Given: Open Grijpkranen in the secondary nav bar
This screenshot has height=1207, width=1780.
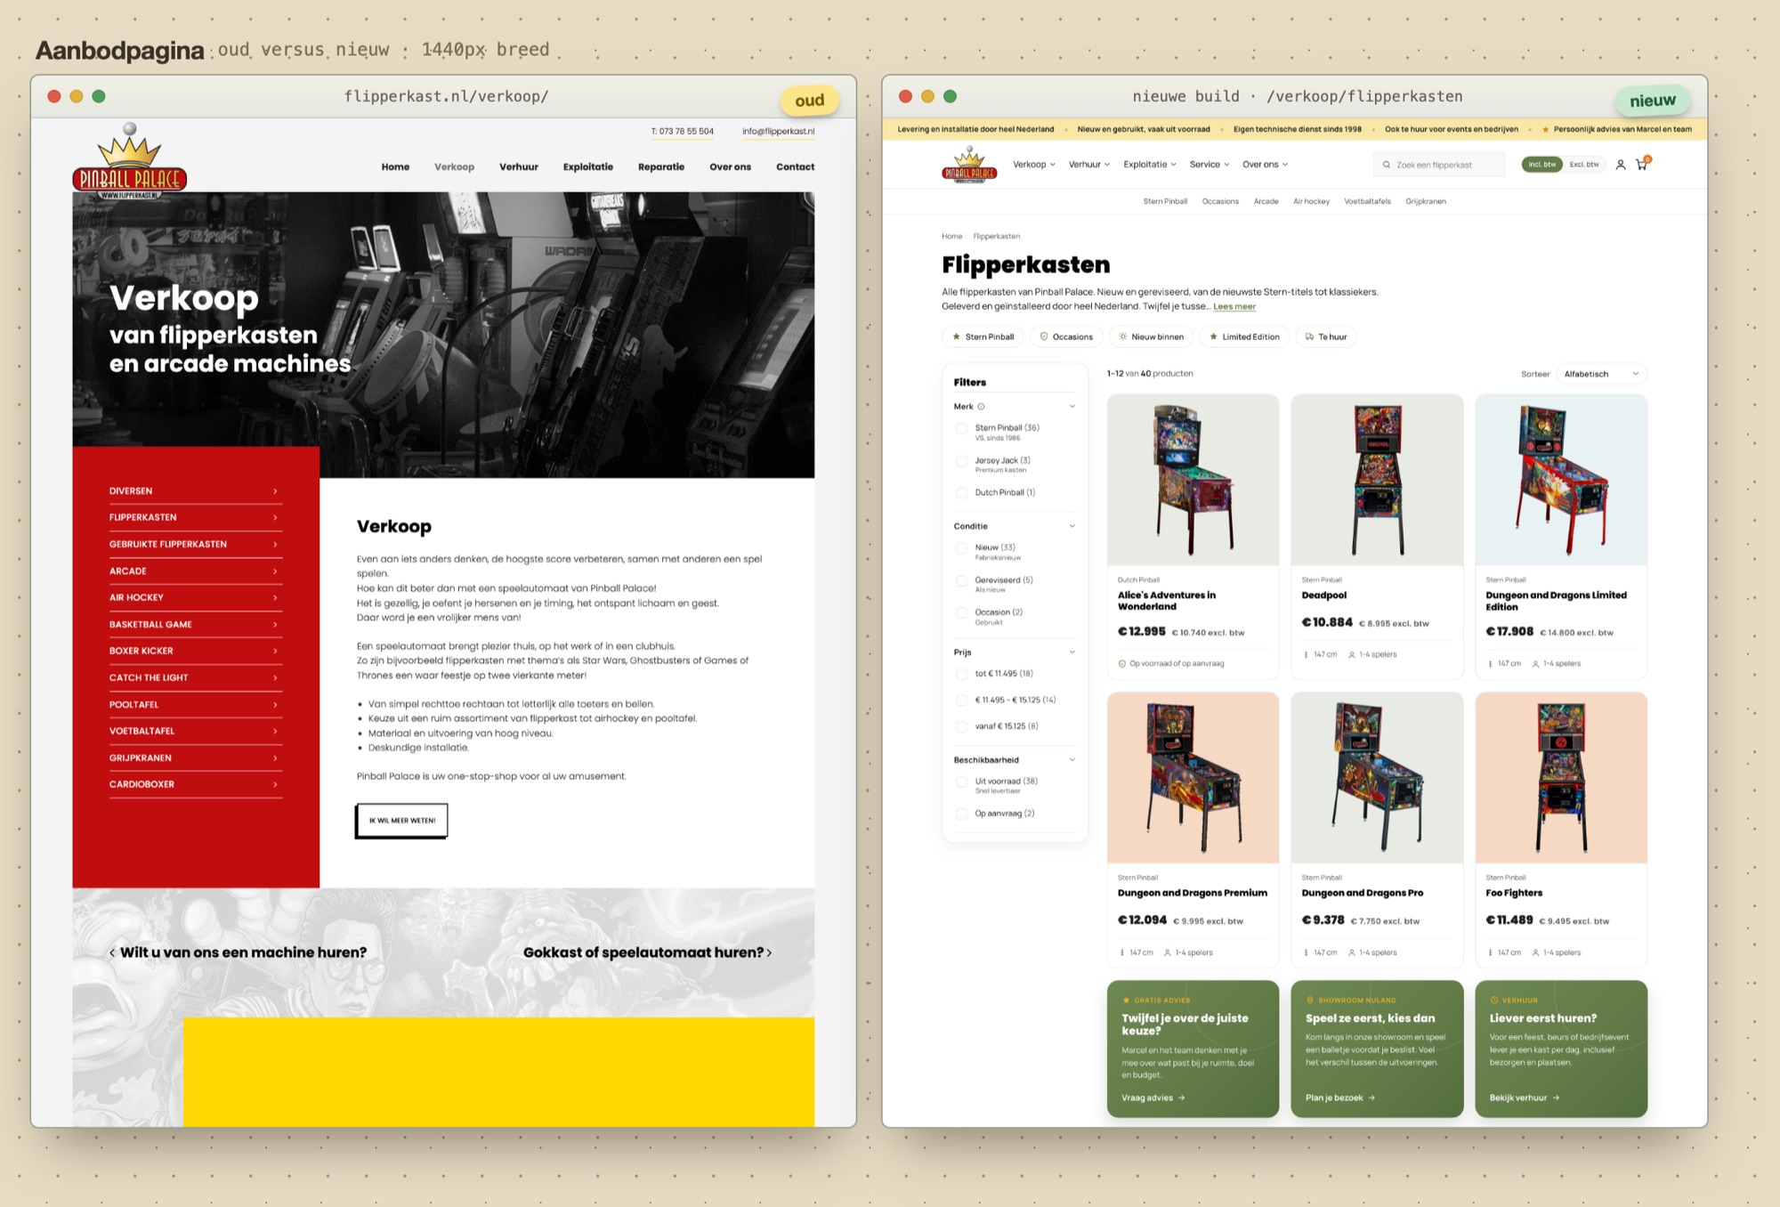Looking at the screenshot, I should (1426, 202).
